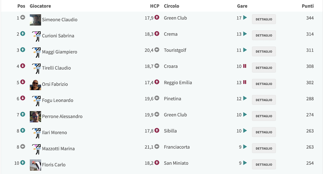Click the red down arrow beside Tirelli Claudio's position
Image resolution: width=323 pixels, height=174 pixels.
click(x=23, y=66)
